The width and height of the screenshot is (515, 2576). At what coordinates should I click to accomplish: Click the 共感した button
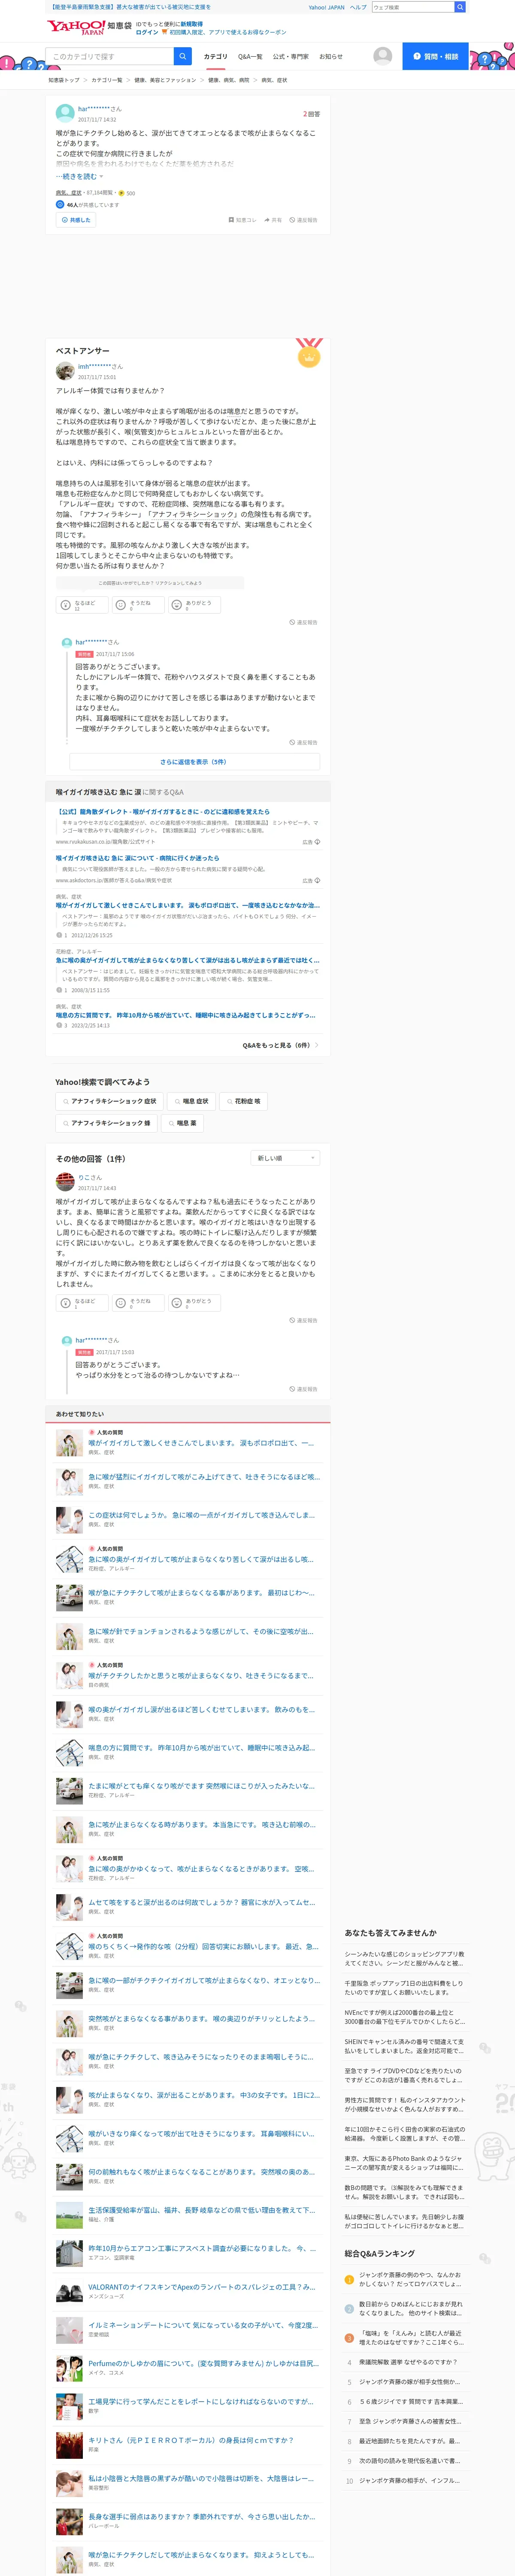[x=76, y=220]
